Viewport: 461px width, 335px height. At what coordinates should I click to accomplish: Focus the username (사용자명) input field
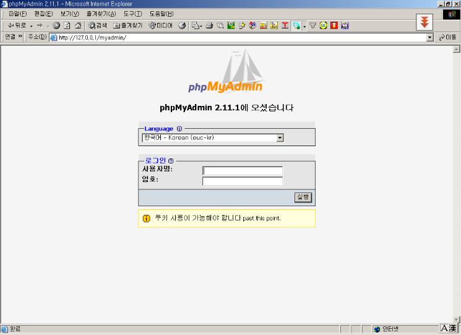tap(243, 171)
